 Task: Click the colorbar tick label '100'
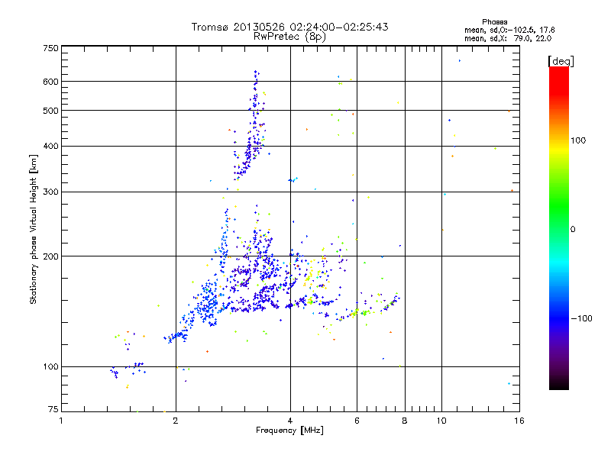point(578,140)
